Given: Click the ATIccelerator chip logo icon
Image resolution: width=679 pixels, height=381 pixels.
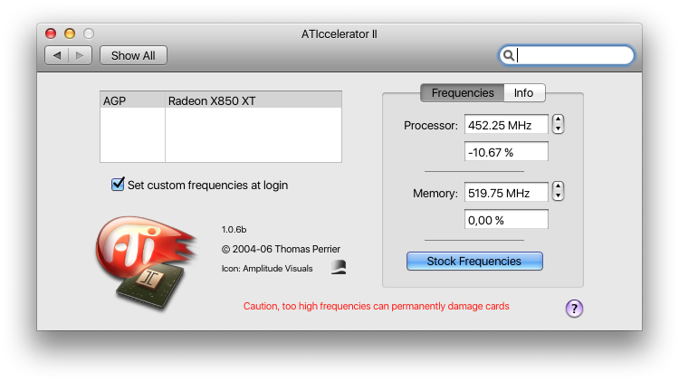Looking at the screenshot, I should coord(143,262).
